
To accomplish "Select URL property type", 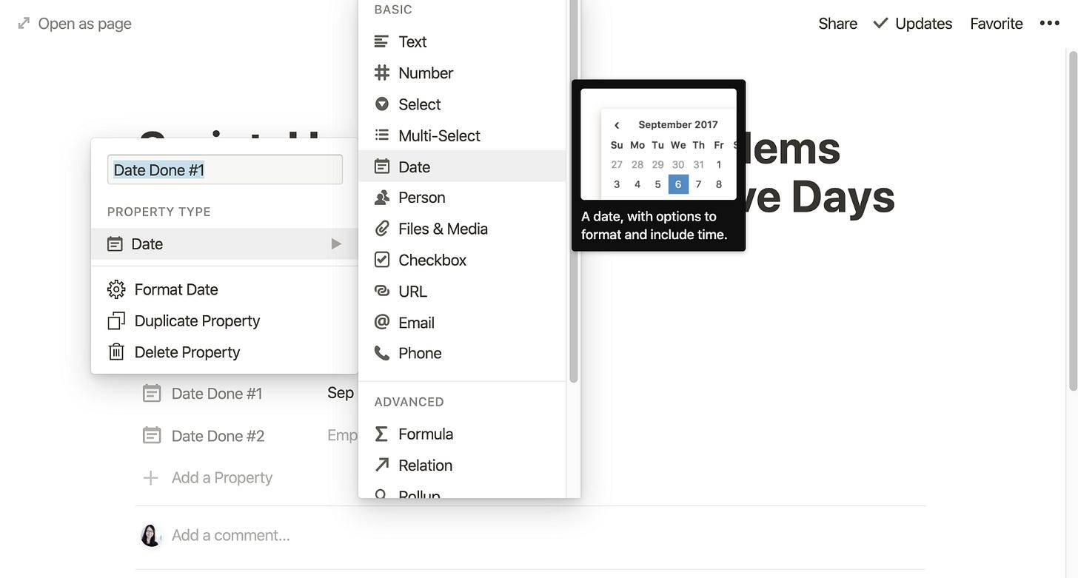I will pos(462,291).
